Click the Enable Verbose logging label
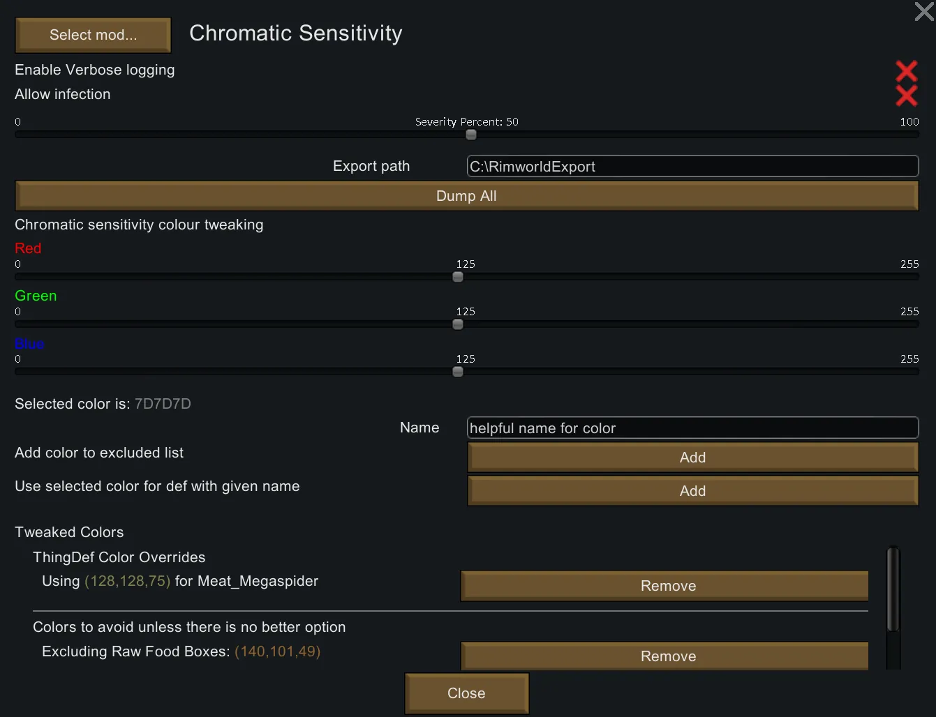The image size is (936, 717). point(95,70)
